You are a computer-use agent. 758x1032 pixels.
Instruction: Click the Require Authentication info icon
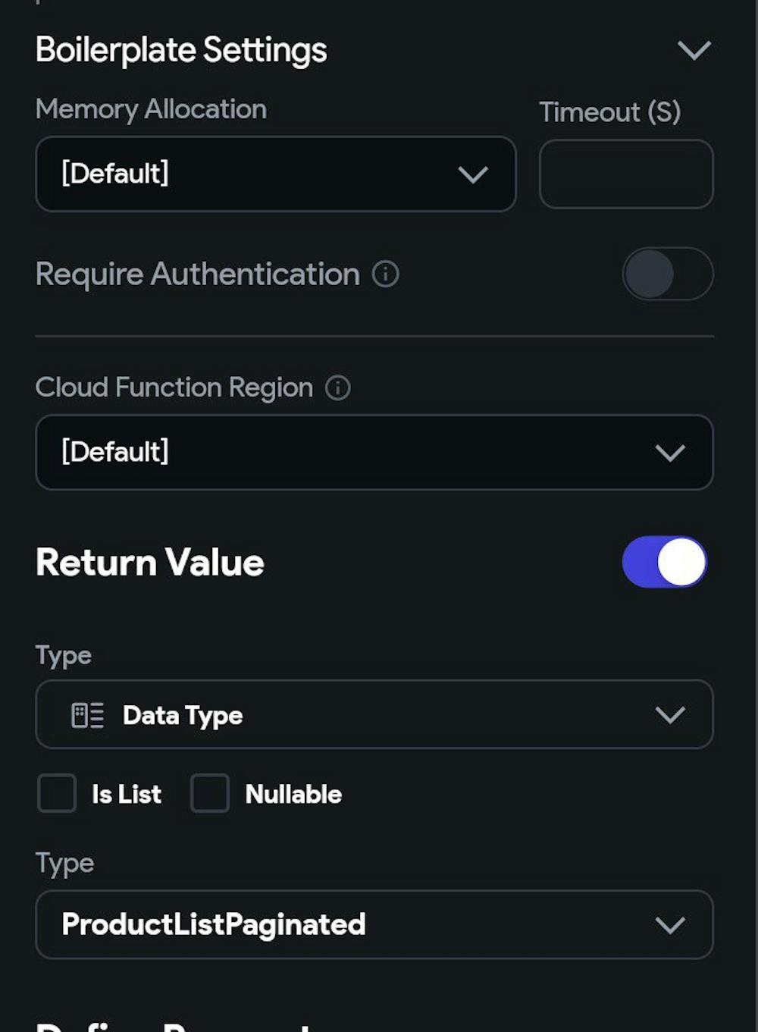tap(385, 274)
